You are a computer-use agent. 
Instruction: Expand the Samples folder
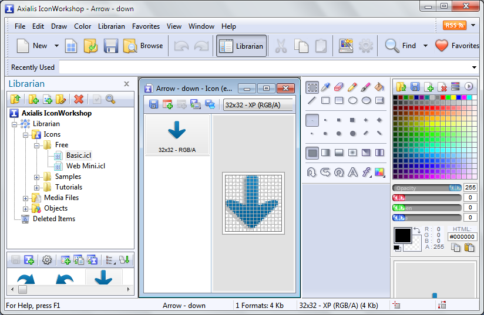coord(37,177)
